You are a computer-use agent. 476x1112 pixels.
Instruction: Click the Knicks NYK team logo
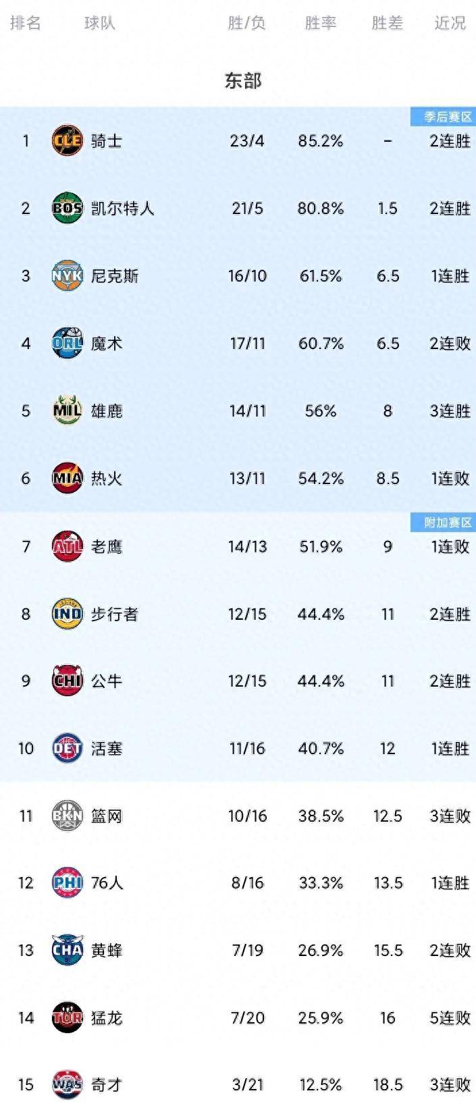68,275
